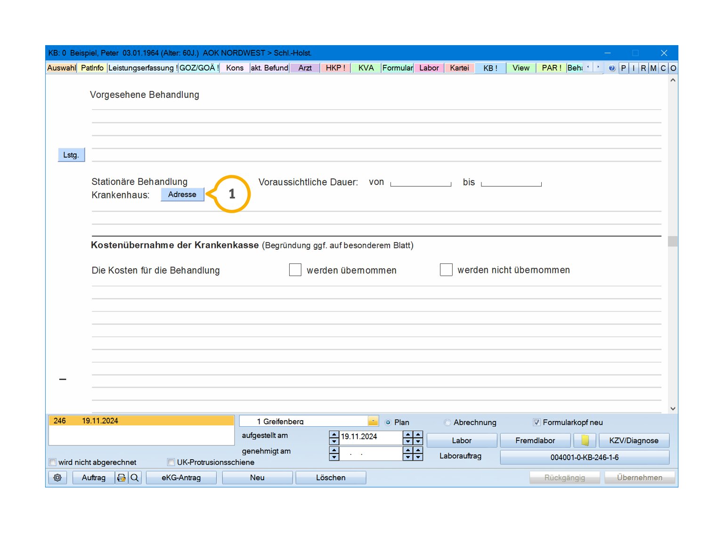Uncheck 'Formularkopf neu'
Viewport: 724px width, 533px height.
coord(537,422)
